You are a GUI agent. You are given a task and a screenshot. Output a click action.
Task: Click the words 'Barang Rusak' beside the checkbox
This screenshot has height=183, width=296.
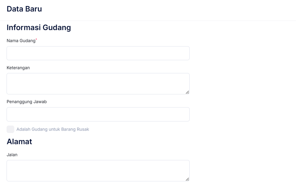tap(76, 129)
